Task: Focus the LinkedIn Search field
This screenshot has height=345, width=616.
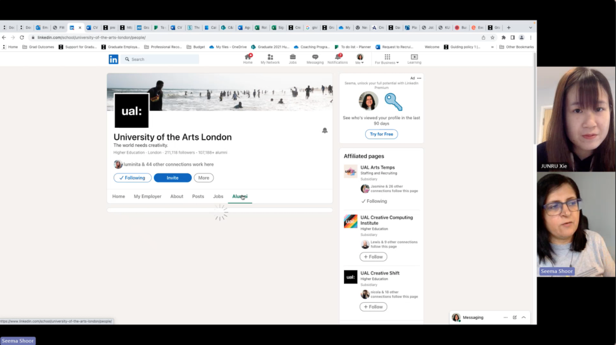Action: [x=160, y=59]
